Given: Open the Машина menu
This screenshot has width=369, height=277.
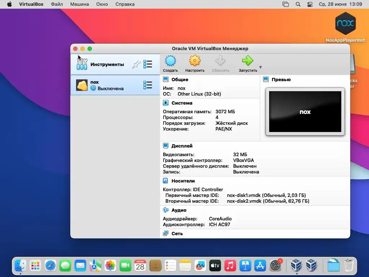Looking at the screenshot, I should coord(80,4).
